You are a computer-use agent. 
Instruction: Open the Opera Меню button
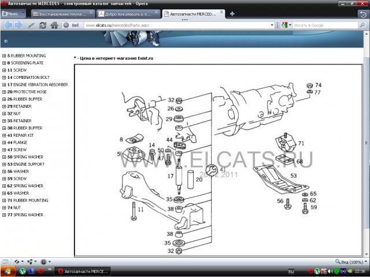(x=13, y=14)
